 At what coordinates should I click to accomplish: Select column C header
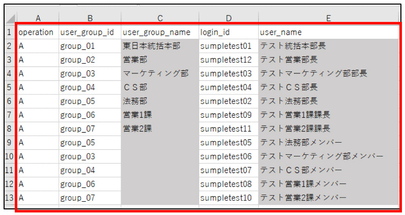pyautogui.click(x=160, y=18)
